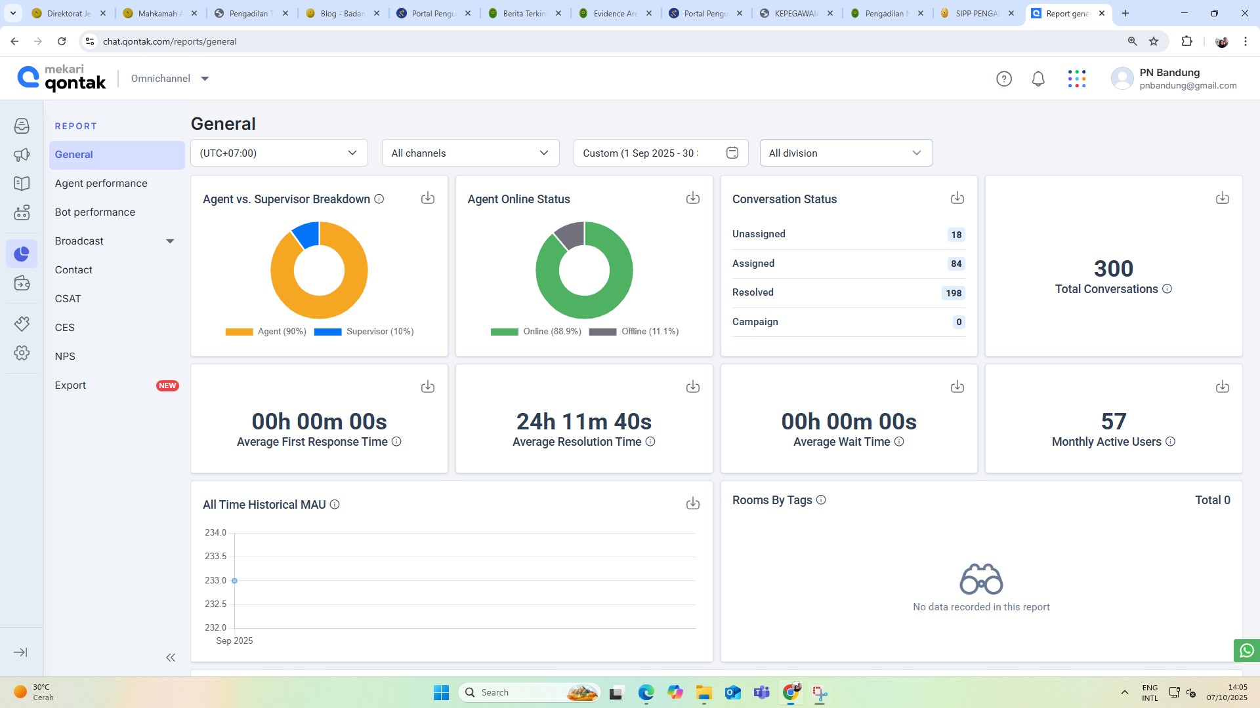The image size is (1260, 708).
Task: Open the All division dropdown
Action: 846,153
